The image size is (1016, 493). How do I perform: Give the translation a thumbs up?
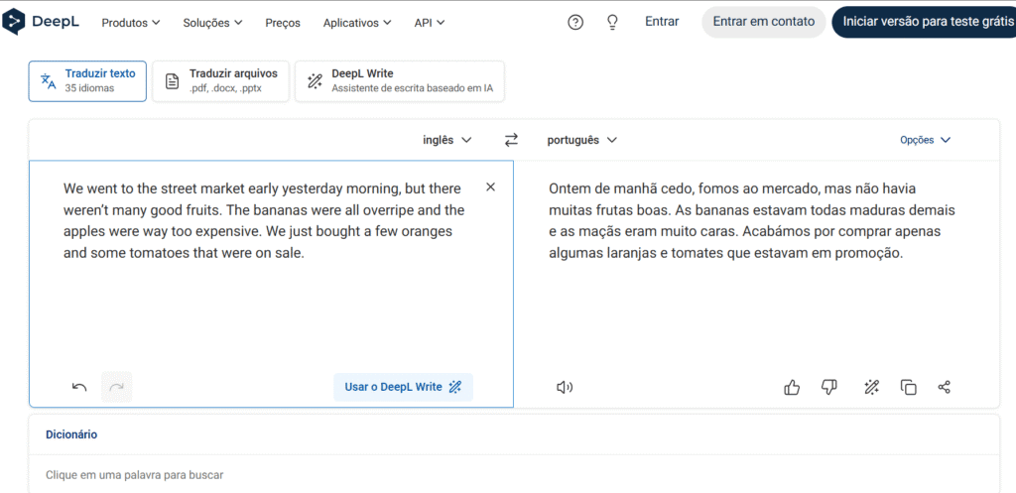click(792, 388)
